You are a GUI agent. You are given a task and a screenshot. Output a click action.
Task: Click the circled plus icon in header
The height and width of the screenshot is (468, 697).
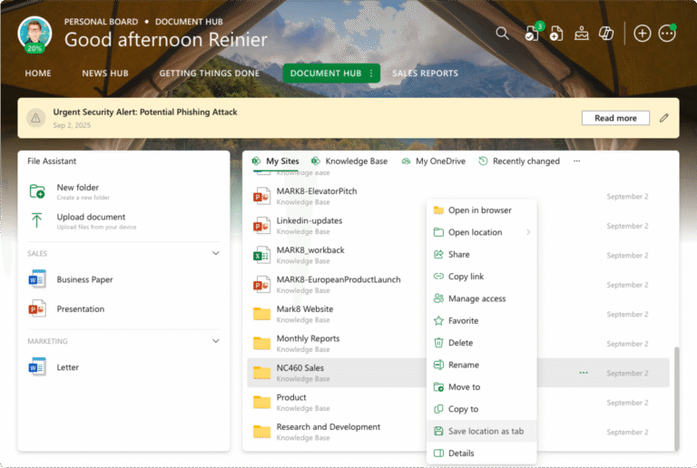(643, 34)
